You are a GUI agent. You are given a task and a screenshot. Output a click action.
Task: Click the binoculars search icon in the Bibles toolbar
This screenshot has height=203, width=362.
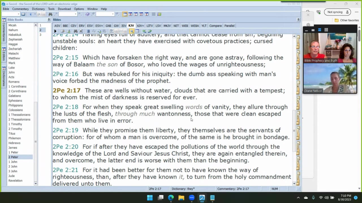76,31
